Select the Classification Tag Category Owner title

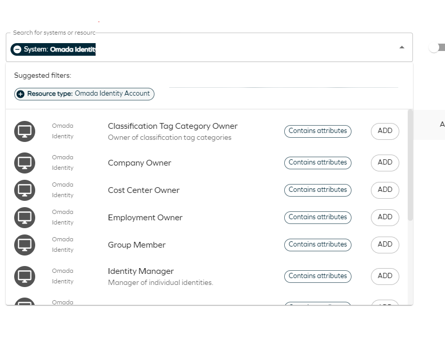[172, 126]
